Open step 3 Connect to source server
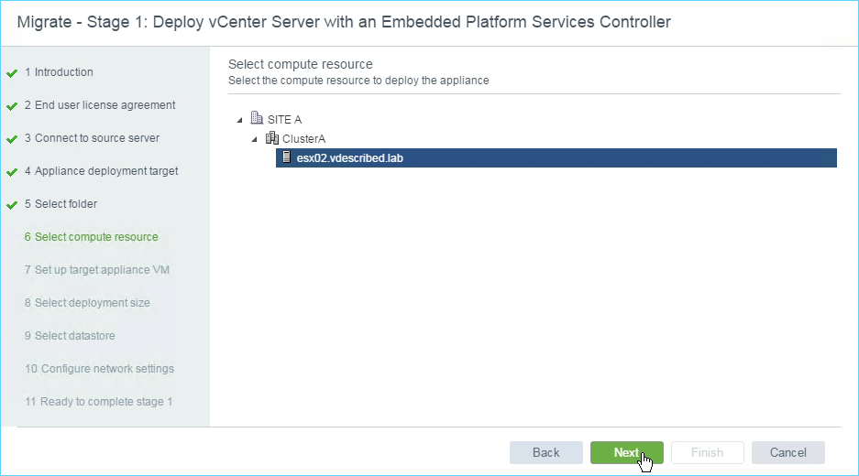The width and height of the screenshot is (859, 476). point(92,138)
